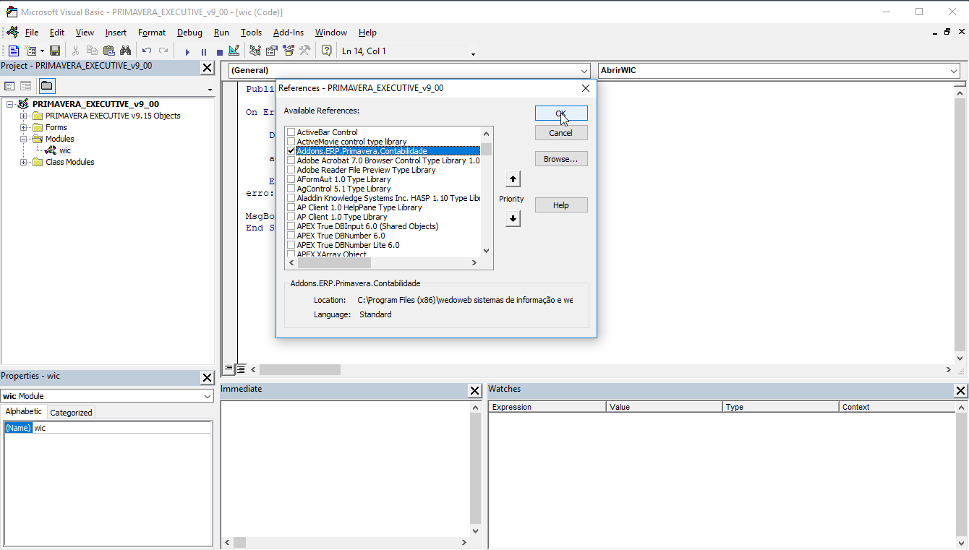Expand the Forms folder in project tree
Viewport: 969px width, 550px height.
[x=24, y=127]
